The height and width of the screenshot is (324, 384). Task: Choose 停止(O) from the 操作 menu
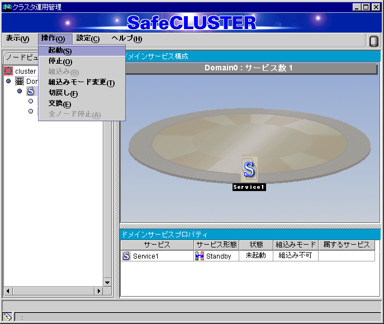pos(60,61)
